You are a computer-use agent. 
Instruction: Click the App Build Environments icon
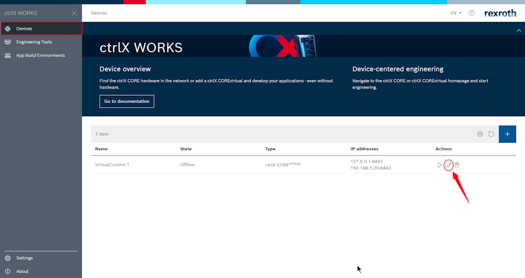coord(8,55)
